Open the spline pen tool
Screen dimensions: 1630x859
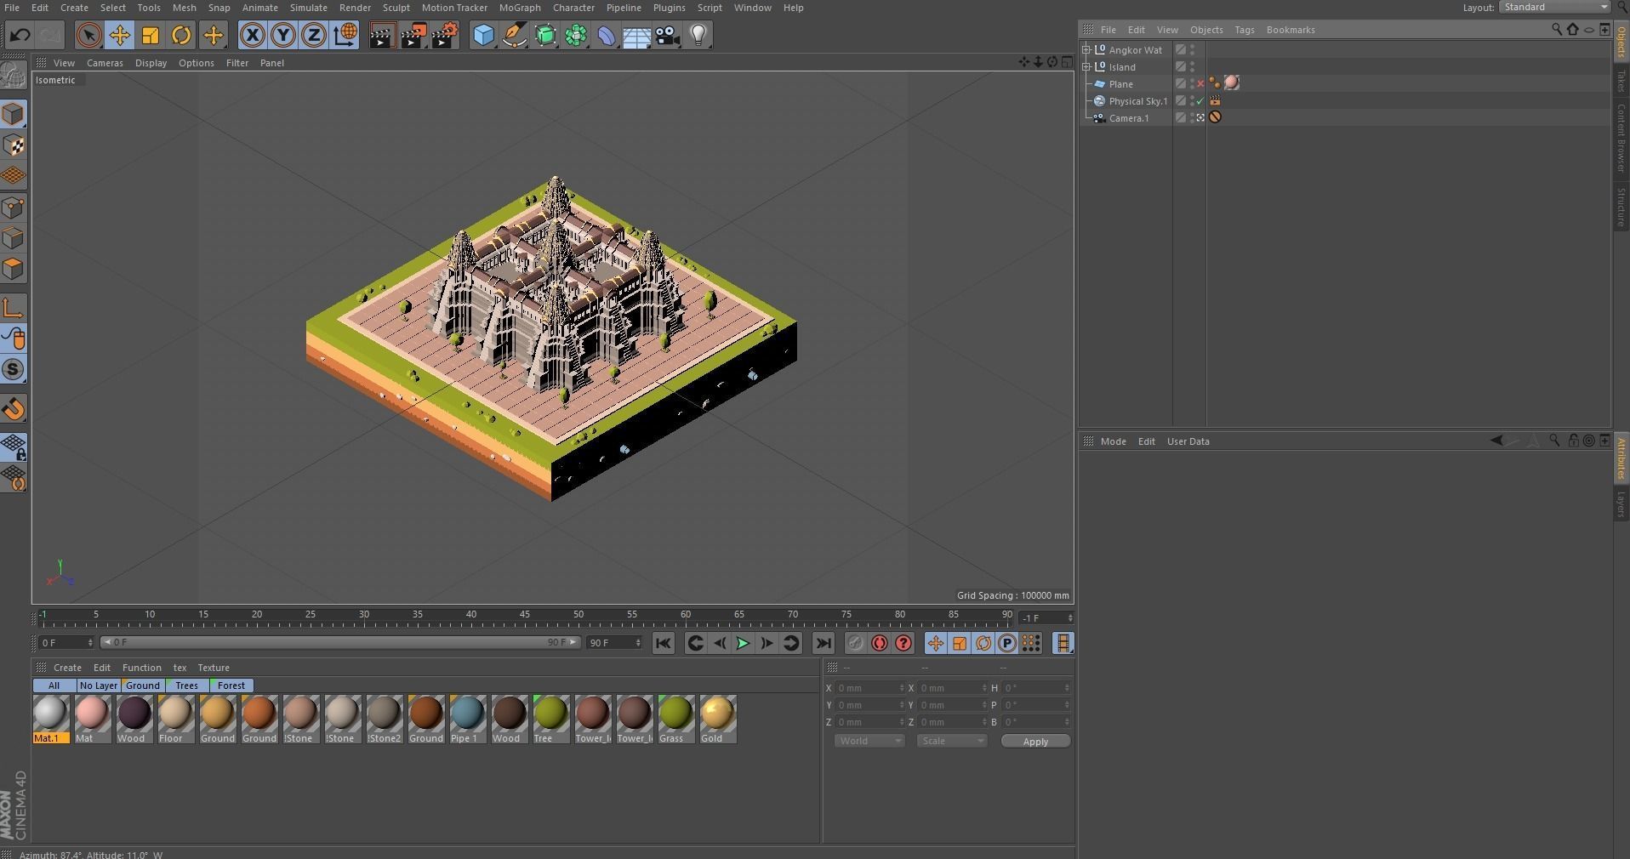point(514,35)
